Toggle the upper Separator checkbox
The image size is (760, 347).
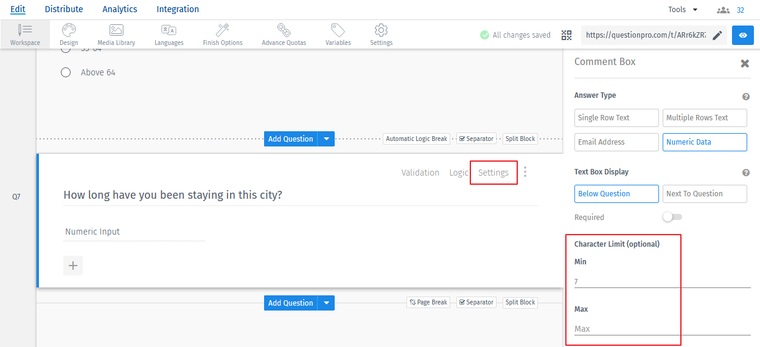click(462, 139)
